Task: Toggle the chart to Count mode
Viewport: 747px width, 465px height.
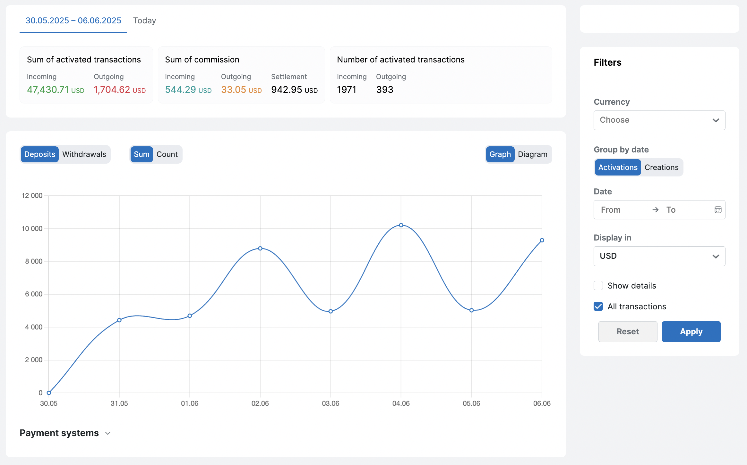Action: point(167,154)
